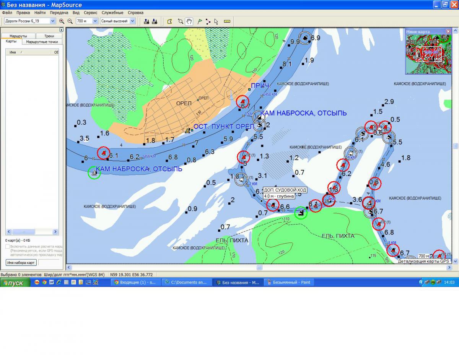Toggle the route calculation data checkbox
The height and width of the screenshot is (358, 459).
pos(8,247)
